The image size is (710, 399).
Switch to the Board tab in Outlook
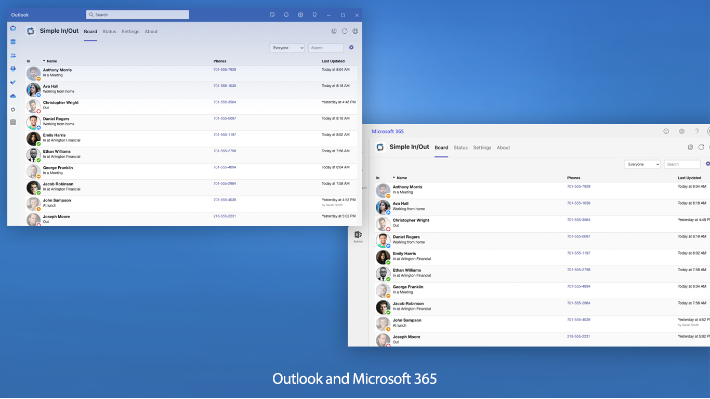tap(90, 32)
